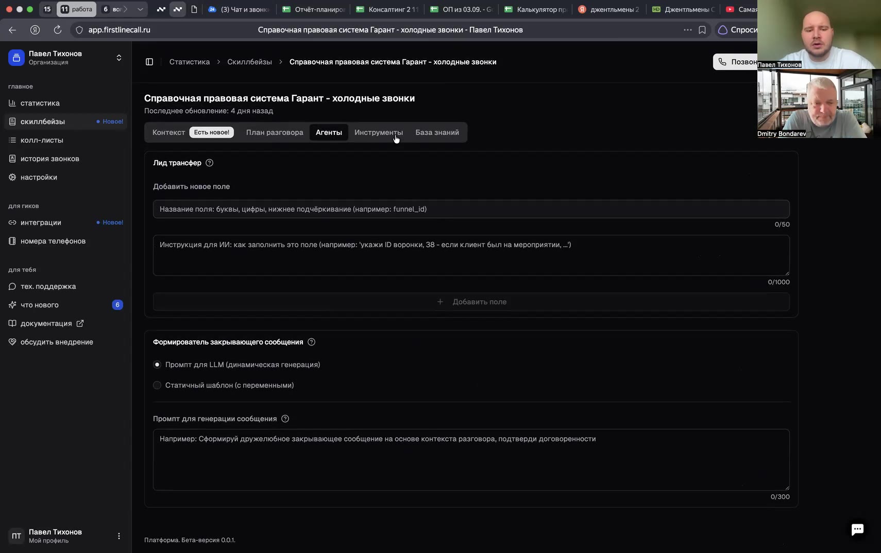Viewport: 881px width, 553px height.
Task: Click help icon beside Промпт для генерации сообщения
Action: (x=285, y=419)
